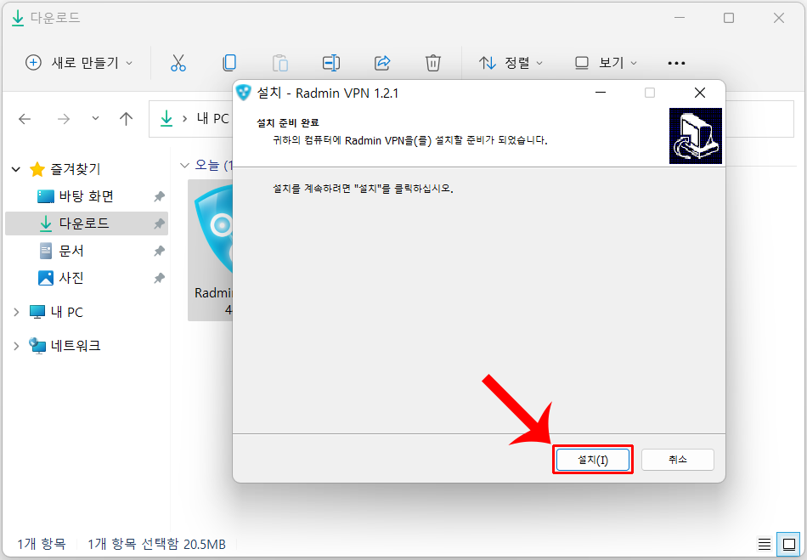Open the 보기 view dropdown

[x=606, y=63]
